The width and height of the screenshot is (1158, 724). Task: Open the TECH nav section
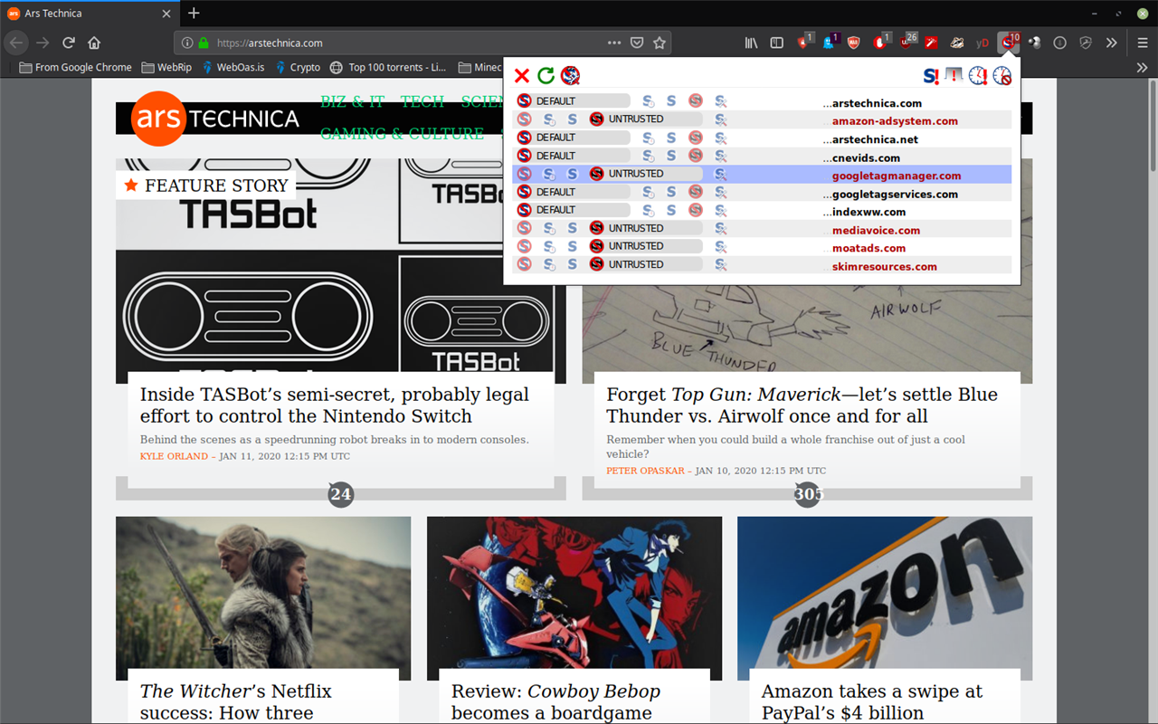(422, 101)
